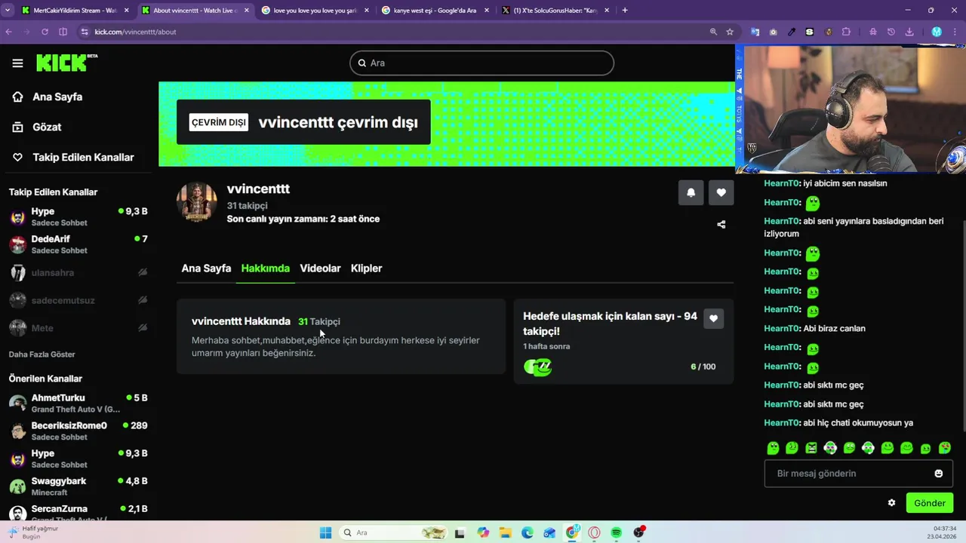Open the emoji picker in message box
The image size is (966, 543).
click(939, 474)
